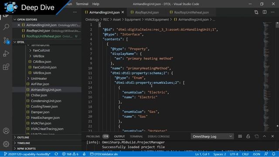
Task: Maximize the bottom panel
Action: pos(265,136)
